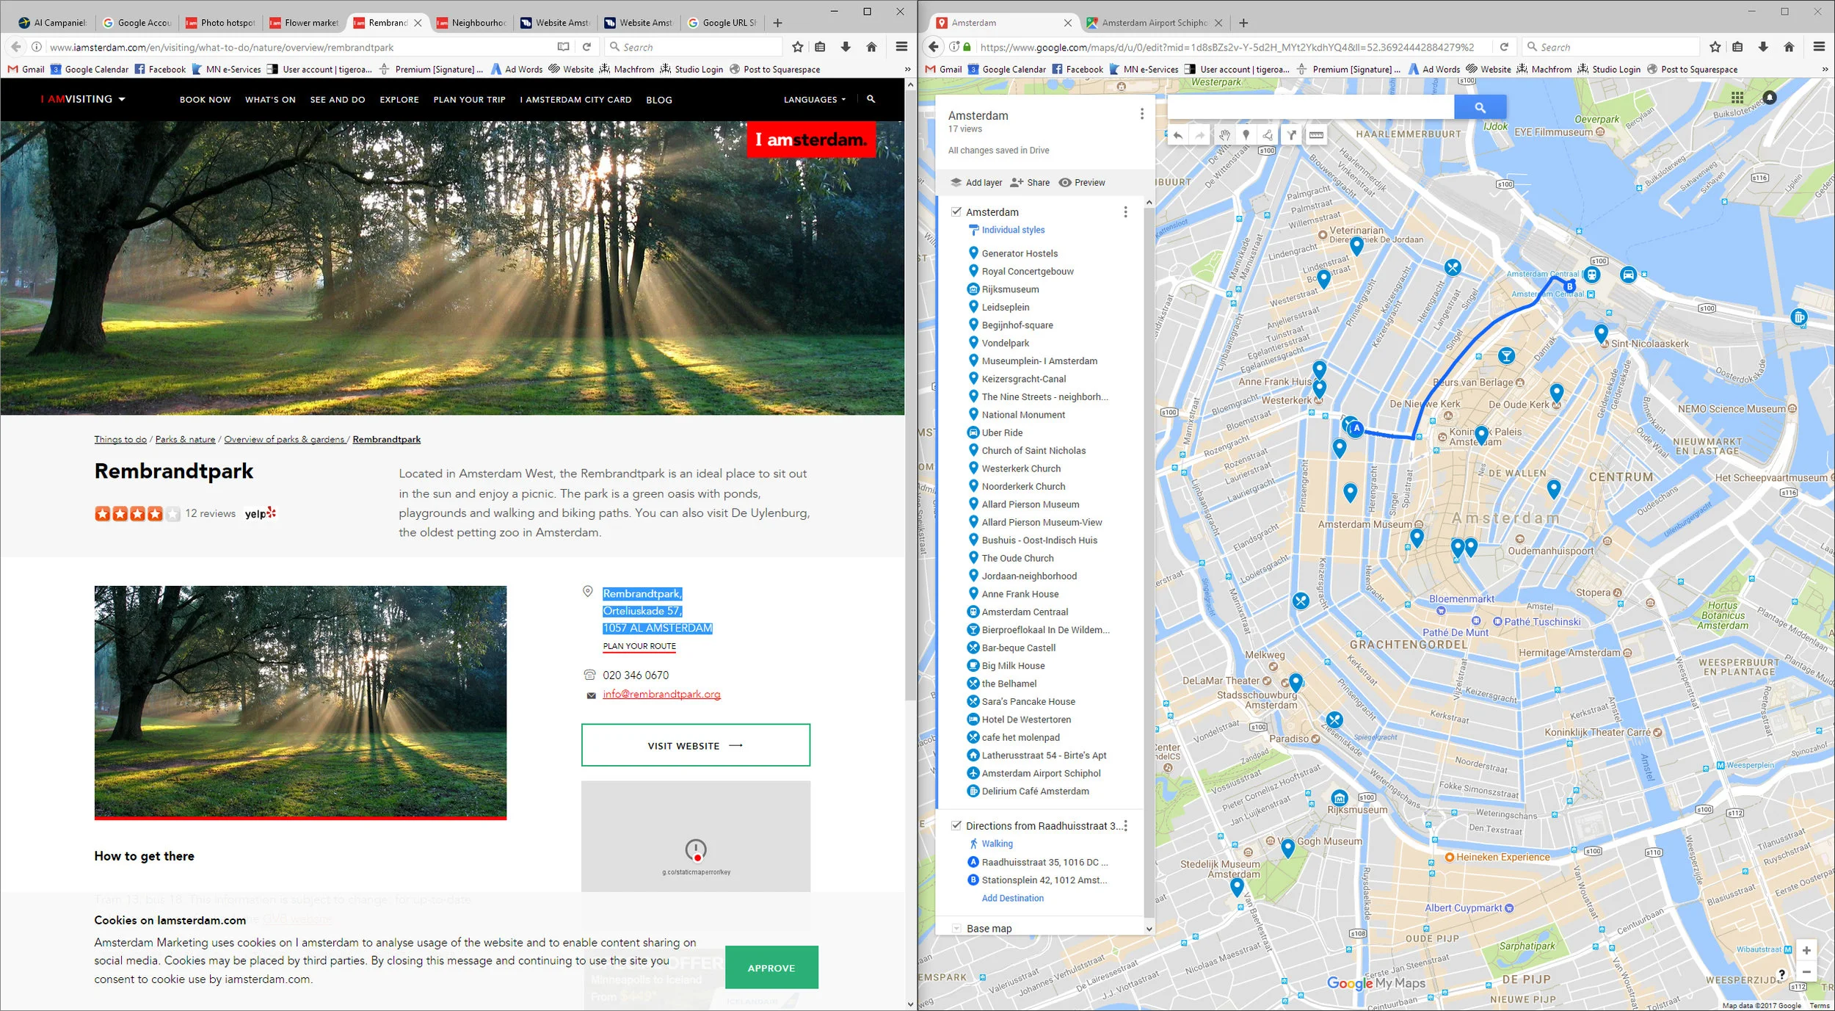Open Directions layer options three-dot menu
The height and width of the screenshot is (1011, 1835).
1125,826
